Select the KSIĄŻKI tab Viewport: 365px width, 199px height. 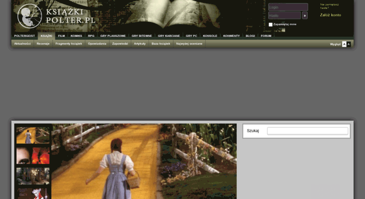click(x=47, y=36)
